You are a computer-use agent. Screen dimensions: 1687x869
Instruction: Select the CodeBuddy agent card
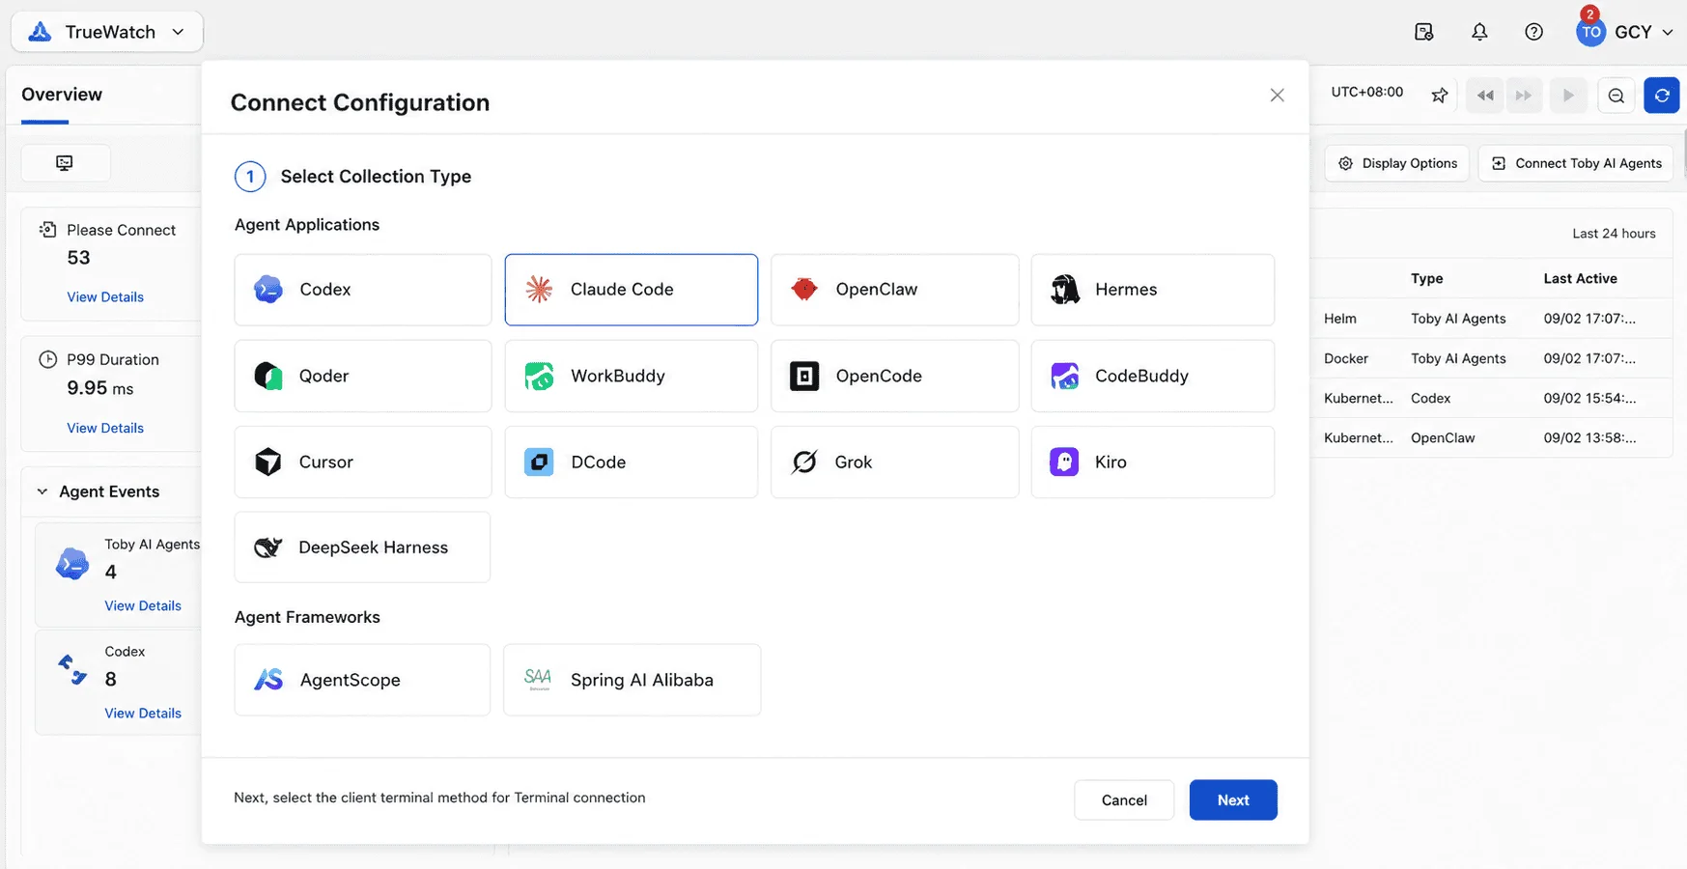(1153, 376)
